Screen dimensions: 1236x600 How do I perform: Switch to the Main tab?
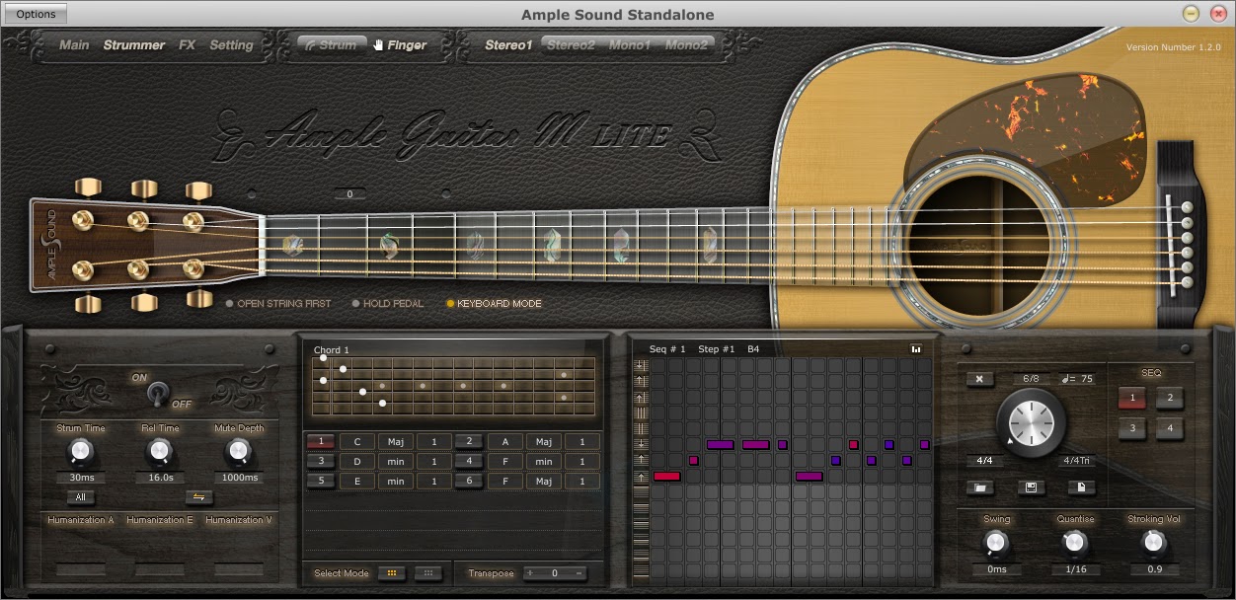tap(74, 45)
